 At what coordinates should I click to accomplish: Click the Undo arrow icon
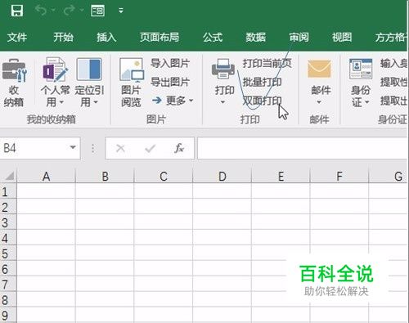(41, 11)
